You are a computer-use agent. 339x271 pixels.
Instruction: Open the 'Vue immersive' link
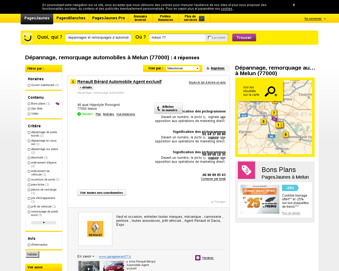[126, 114]
